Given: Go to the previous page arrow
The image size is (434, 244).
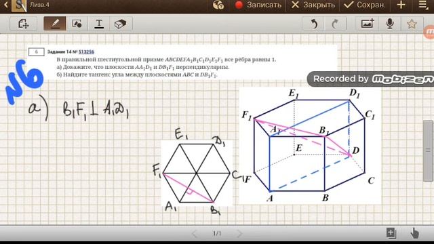Looking at the screenshot, I should pyautogui.click(x=195, y=234).
